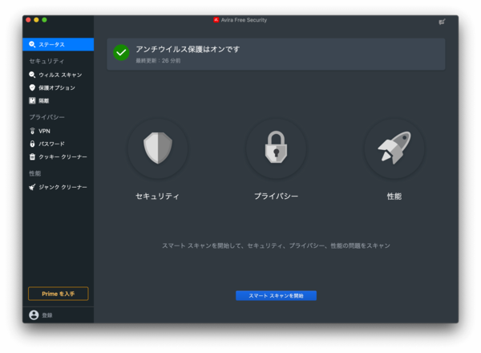Open the クッキー クリーナー trash icon
Image resolution: width=481 pixels, height=353 pixels.
tap(32, 156)
